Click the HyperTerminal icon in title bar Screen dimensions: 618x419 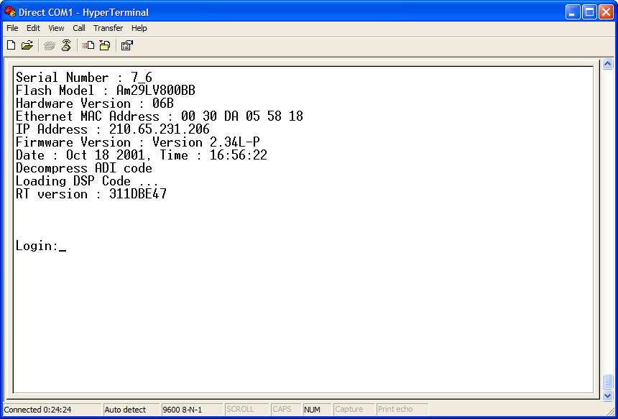tap(9, 11)
